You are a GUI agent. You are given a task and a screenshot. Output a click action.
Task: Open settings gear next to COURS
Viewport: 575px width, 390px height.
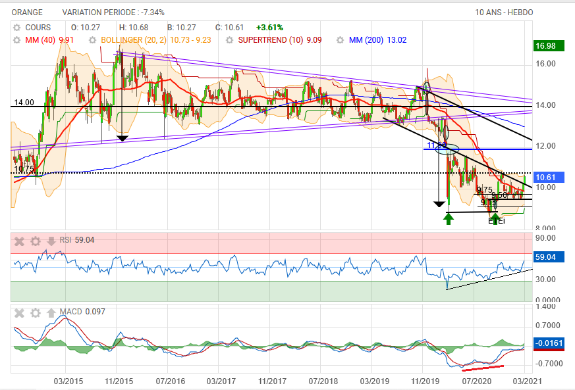point(17,28)
